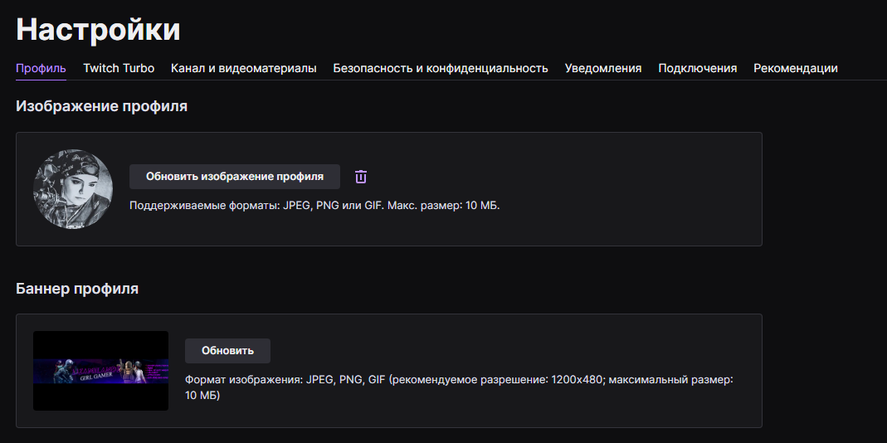Go to "Безопасность и конфиденциальность" tab
Viewport: 887px width, 443px height.
pos(441,68)
